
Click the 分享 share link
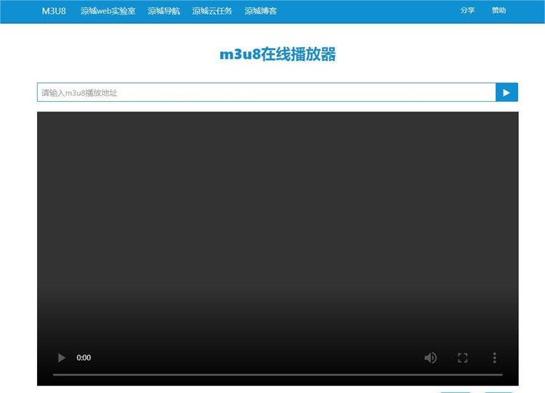pos(467,11)
